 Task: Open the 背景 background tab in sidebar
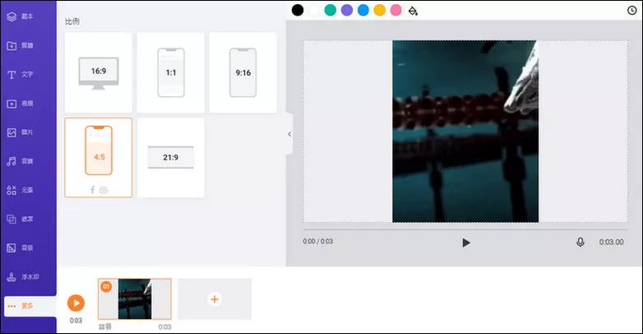coord(21,248)
